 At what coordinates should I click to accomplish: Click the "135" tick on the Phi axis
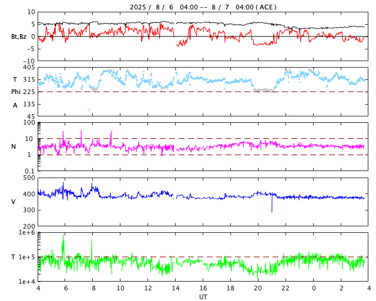click(x=29, y=104)
